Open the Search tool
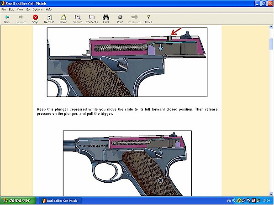Viewport: 274px width, 205px height. click(78, 19)
